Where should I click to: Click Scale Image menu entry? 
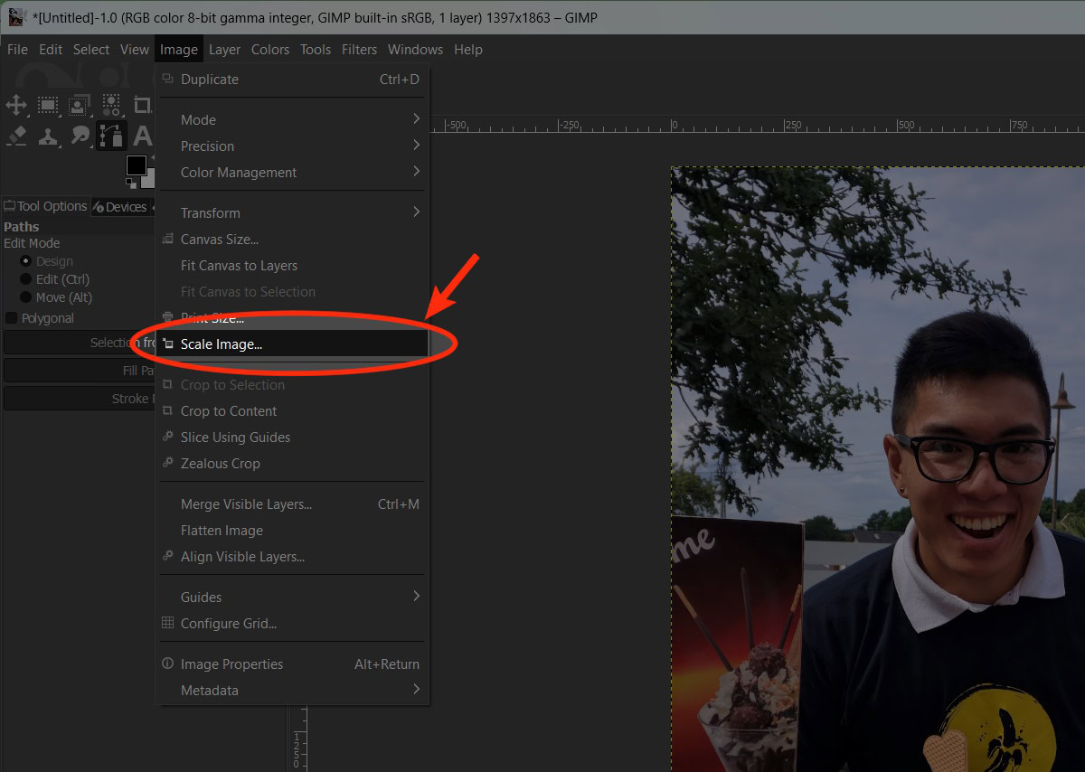222,344
